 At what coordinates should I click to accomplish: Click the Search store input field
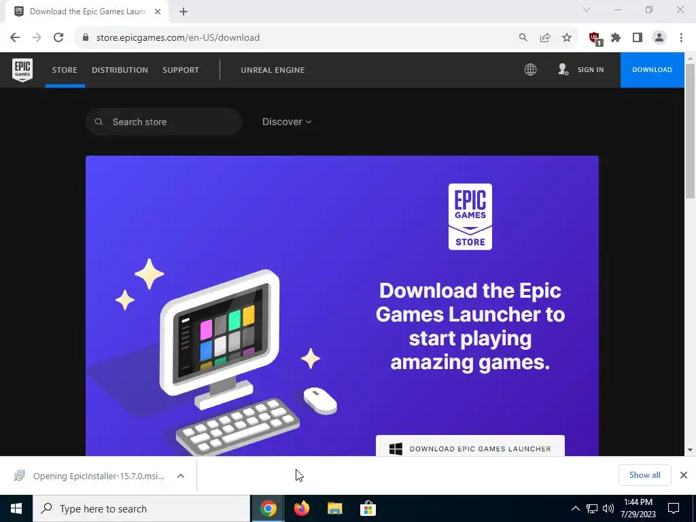tap(164, 122)
